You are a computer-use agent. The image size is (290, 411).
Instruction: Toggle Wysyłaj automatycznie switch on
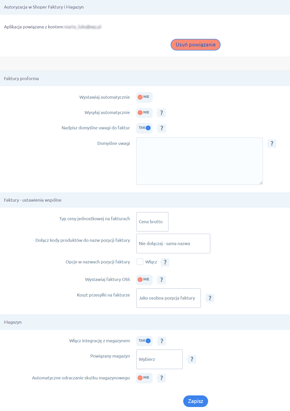(x=144, y=113)
